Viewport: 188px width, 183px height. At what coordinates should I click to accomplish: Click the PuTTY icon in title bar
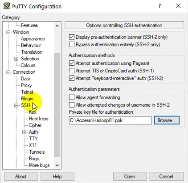7,6
